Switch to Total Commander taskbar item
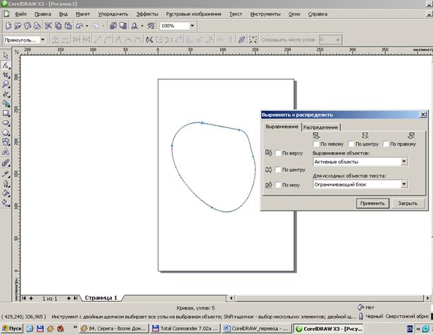 click(x=185, y=329)
